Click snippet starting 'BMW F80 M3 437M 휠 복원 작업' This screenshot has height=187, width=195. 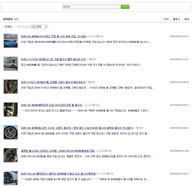pyautogui.click(x=87, y=156)
